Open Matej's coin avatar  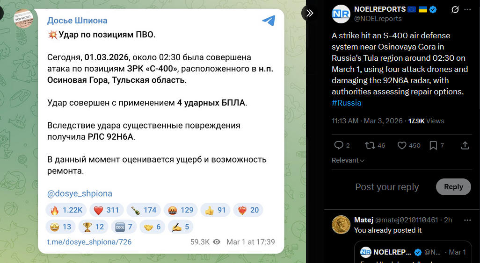click(341, 225)
